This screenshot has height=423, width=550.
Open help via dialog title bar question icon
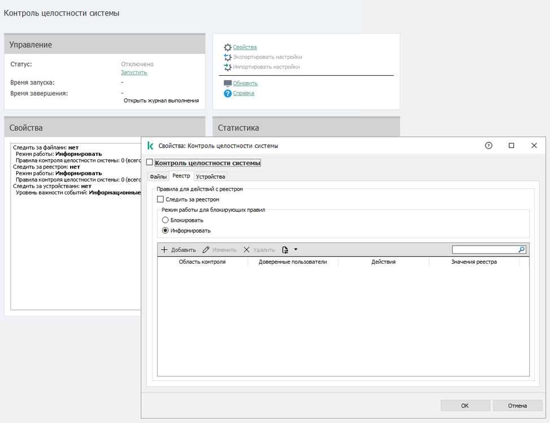click(x=488, y=145)
